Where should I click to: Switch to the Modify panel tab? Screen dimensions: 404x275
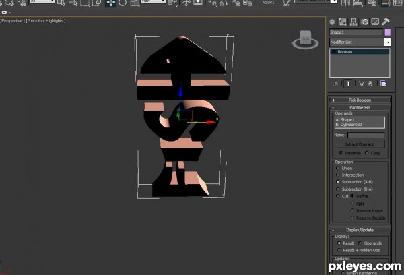tap(343, 22)
